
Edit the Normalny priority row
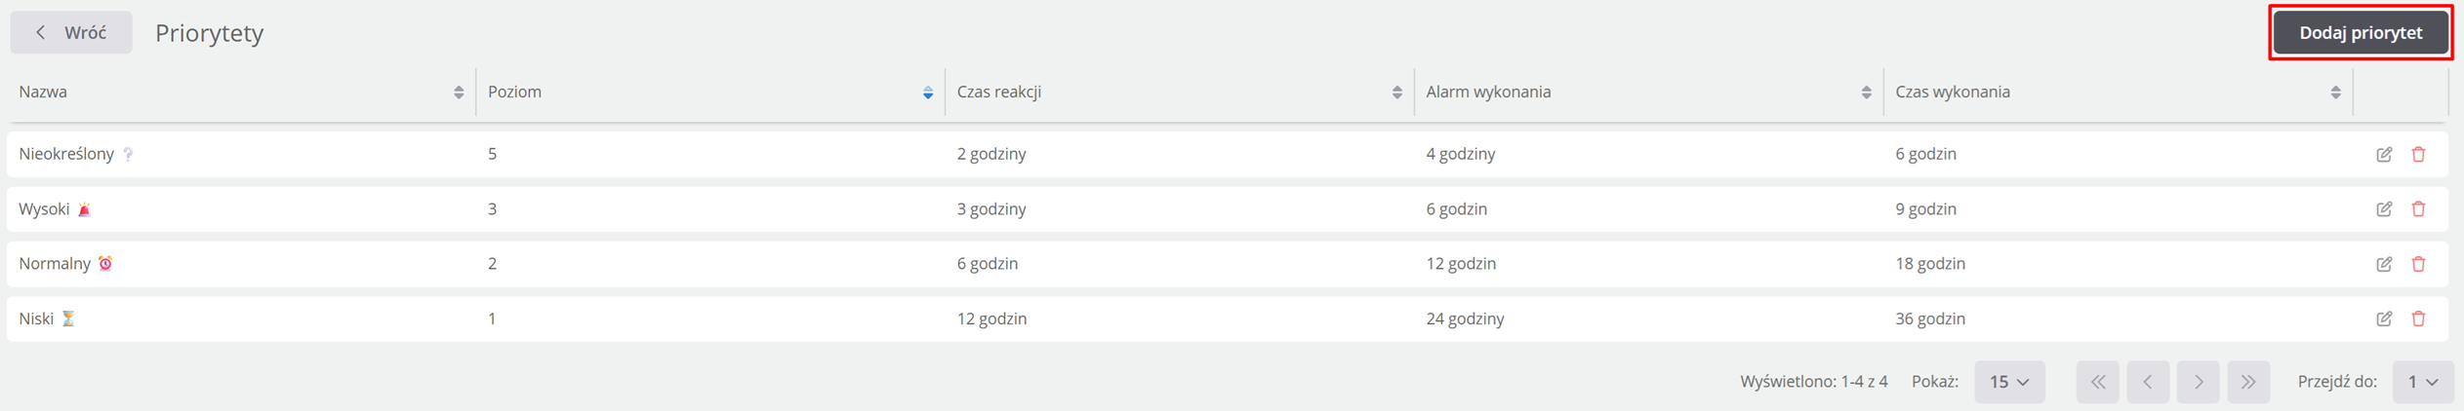(2383, 264)
